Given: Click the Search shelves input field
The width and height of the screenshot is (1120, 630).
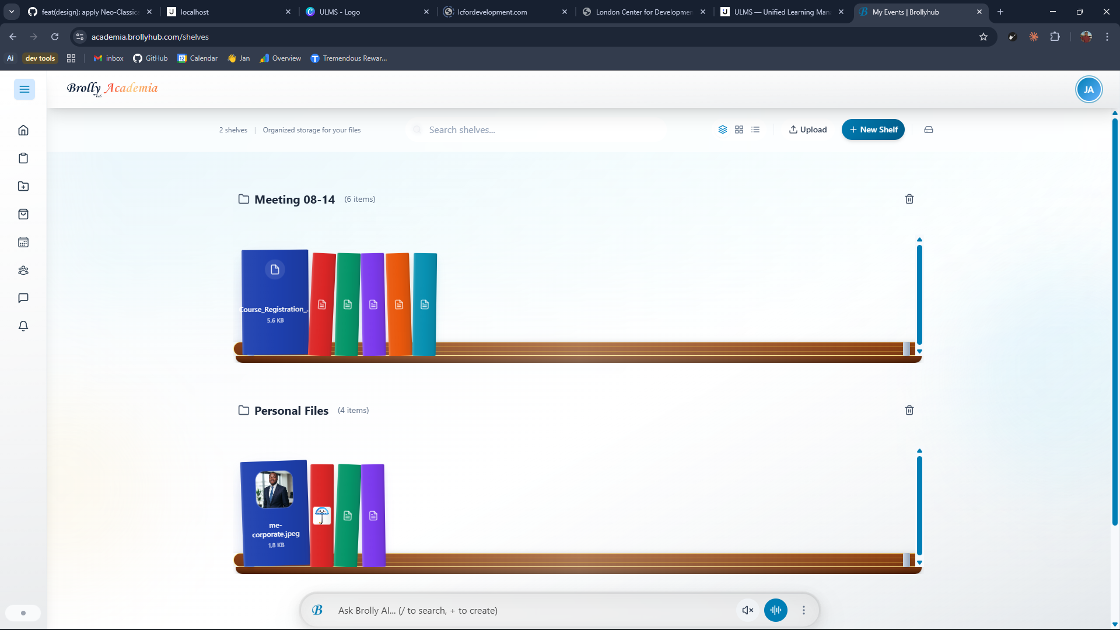Looking at the screenshot, I should click(537, 129).
